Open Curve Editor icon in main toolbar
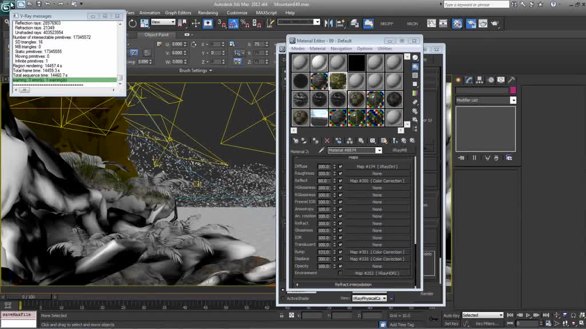586x329 pixels. pyautogui.click(x=431, y=23)
